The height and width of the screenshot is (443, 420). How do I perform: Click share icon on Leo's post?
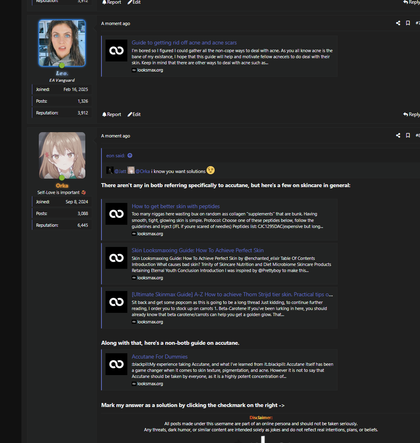point(398,23)
